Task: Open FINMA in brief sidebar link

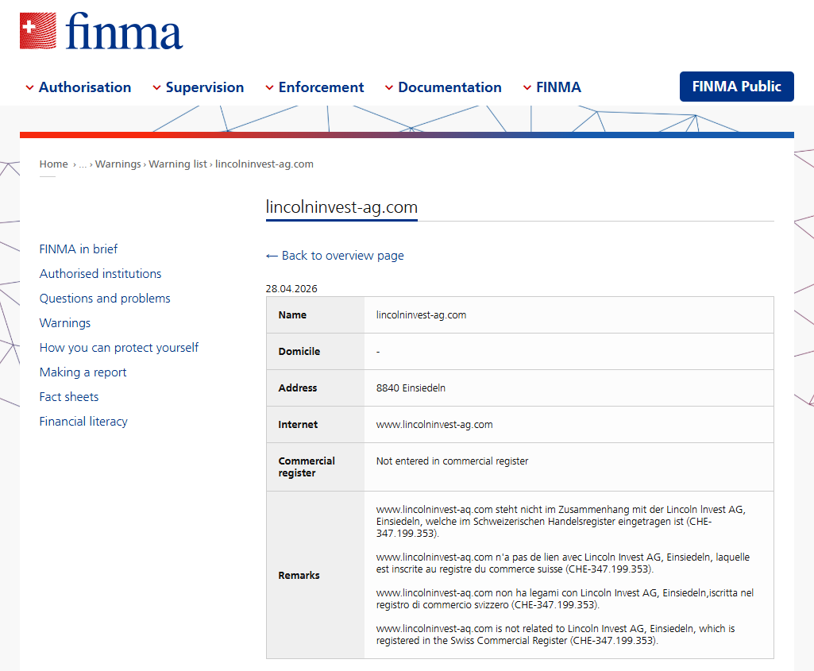Action: pyautogui.click(x=79, y=249)
